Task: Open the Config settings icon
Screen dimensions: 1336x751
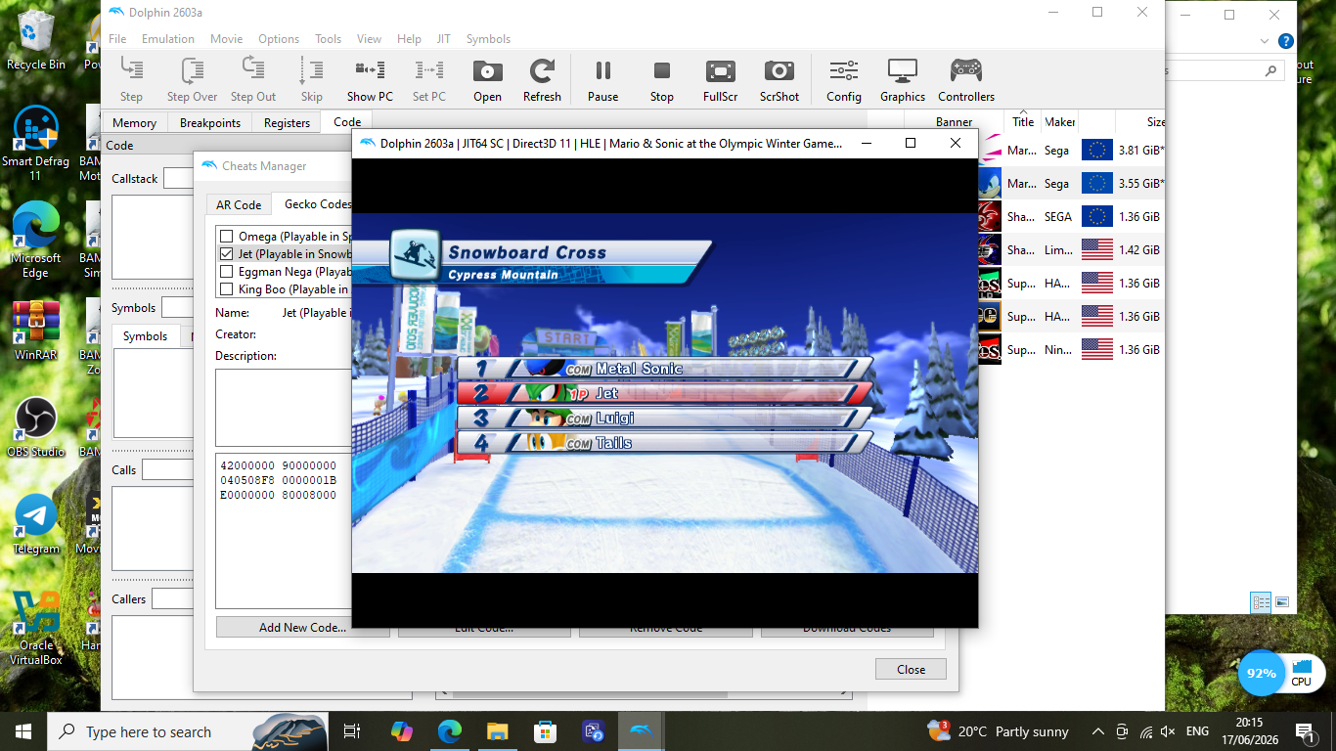Action: coord(843,79)
